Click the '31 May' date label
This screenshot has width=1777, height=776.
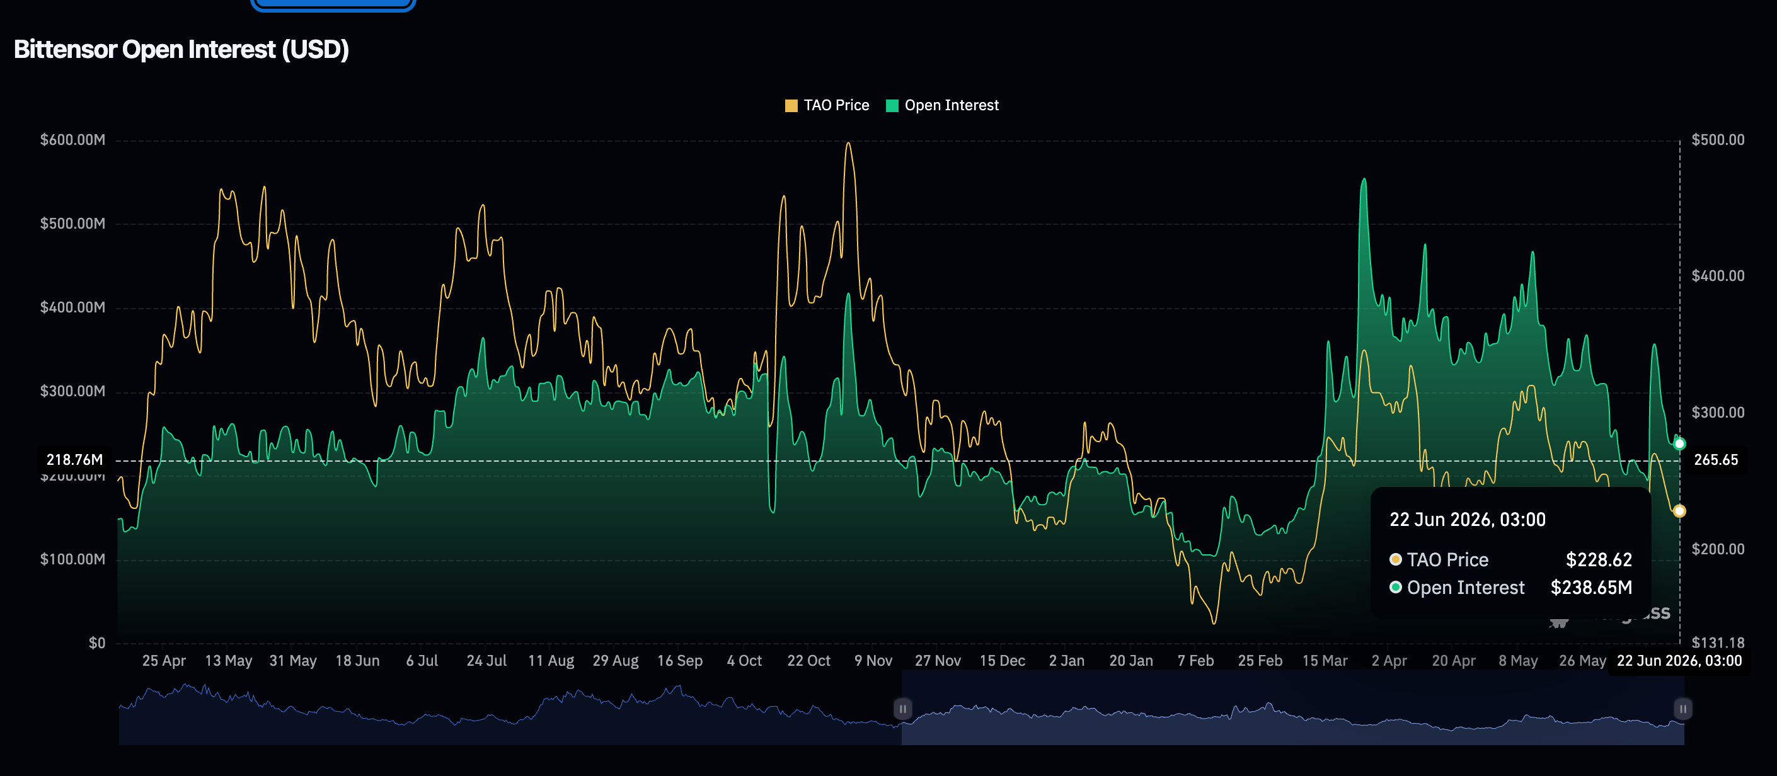[x=293, y=661]
